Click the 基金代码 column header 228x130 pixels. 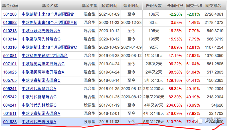(10, 6)
